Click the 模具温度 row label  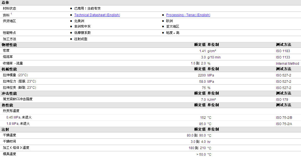10,154
